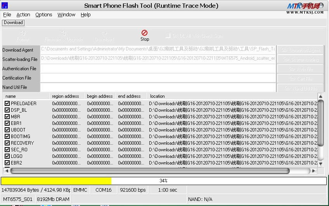Viewport: 329px width, 206px height.
Task: Disable the BOOTIMG partition checkbox
Action: [x=7, y=137]
